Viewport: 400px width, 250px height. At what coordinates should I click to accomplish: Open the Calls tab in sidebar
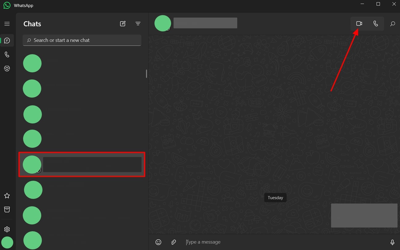[7, 54]
